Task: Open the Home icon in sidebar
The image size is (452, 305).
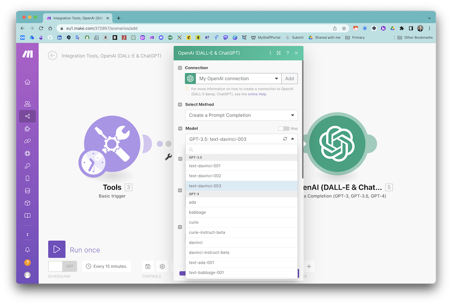Action: (28, 82)
